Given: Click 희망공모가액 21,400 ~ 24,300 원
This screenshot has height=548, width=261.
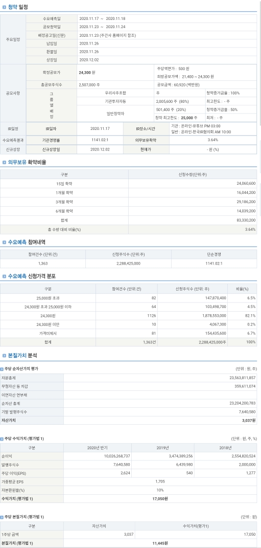Looking at the screenshot, I should point(185,77).
